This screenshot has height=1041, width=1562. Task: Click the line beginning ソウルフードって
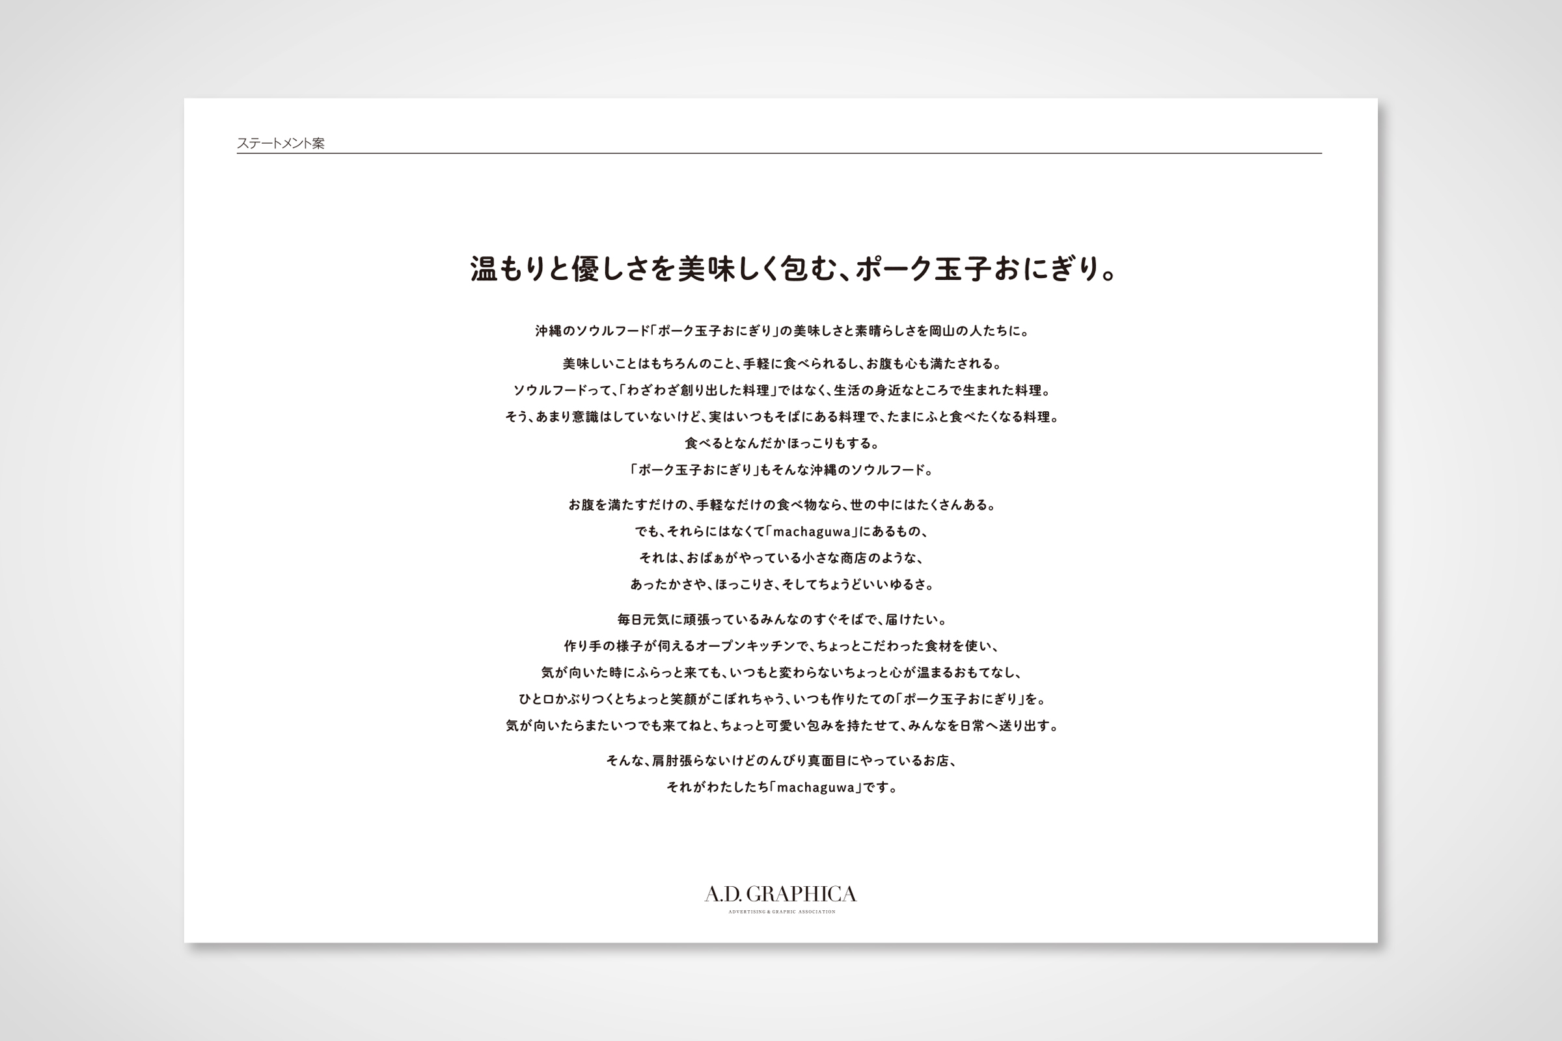pos(782,390)
